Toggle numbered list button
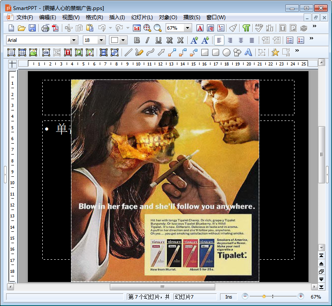The image size is (332, 306). tap(301, 40)
